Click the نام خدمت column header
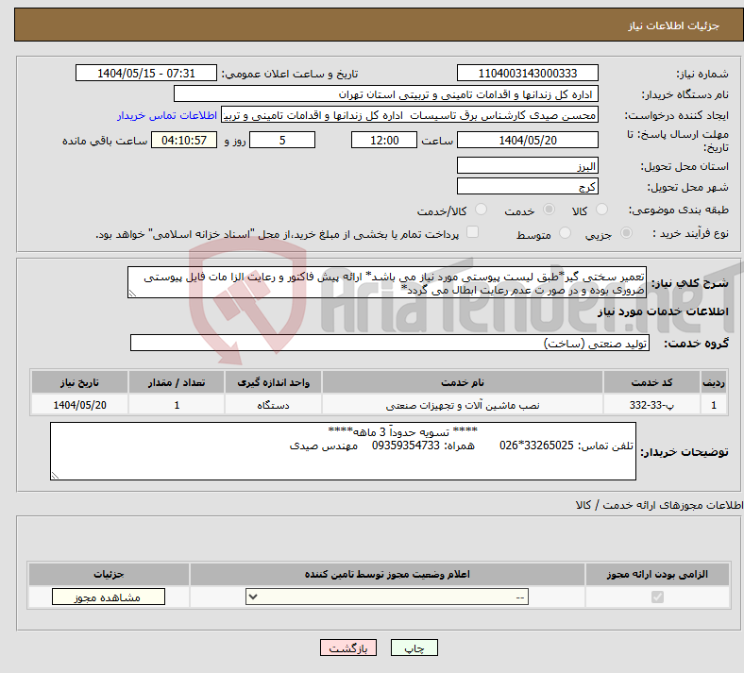The width and height of the screenshot is (744, 673). click(x=462, y=382)
